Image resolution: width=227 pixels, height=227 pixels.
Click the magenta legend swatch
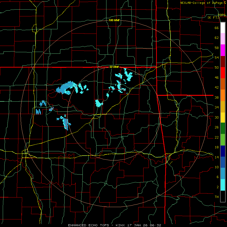(223, 50)
